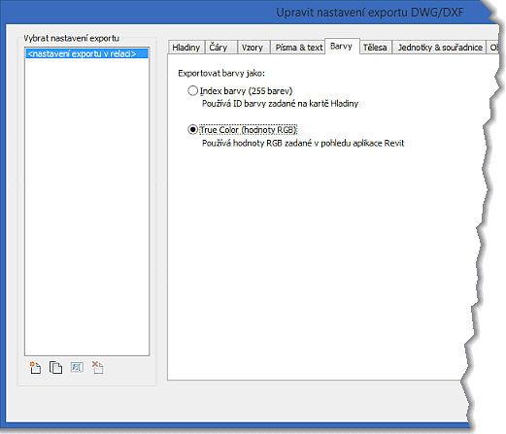This screenshot has height=434, width=506.
Task: Switch to the Čáry tab
Action: click(221, 48)
